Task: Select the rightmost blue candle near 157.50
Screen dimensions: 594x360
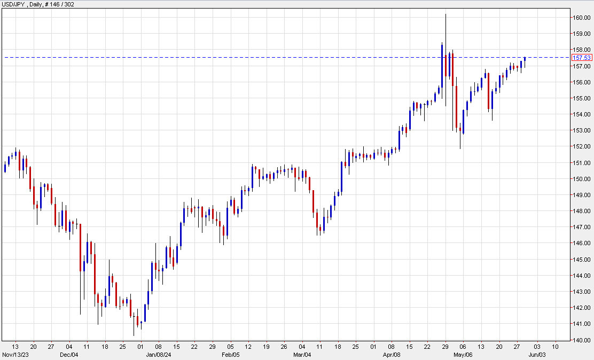Action: click(x=525, y=60)
